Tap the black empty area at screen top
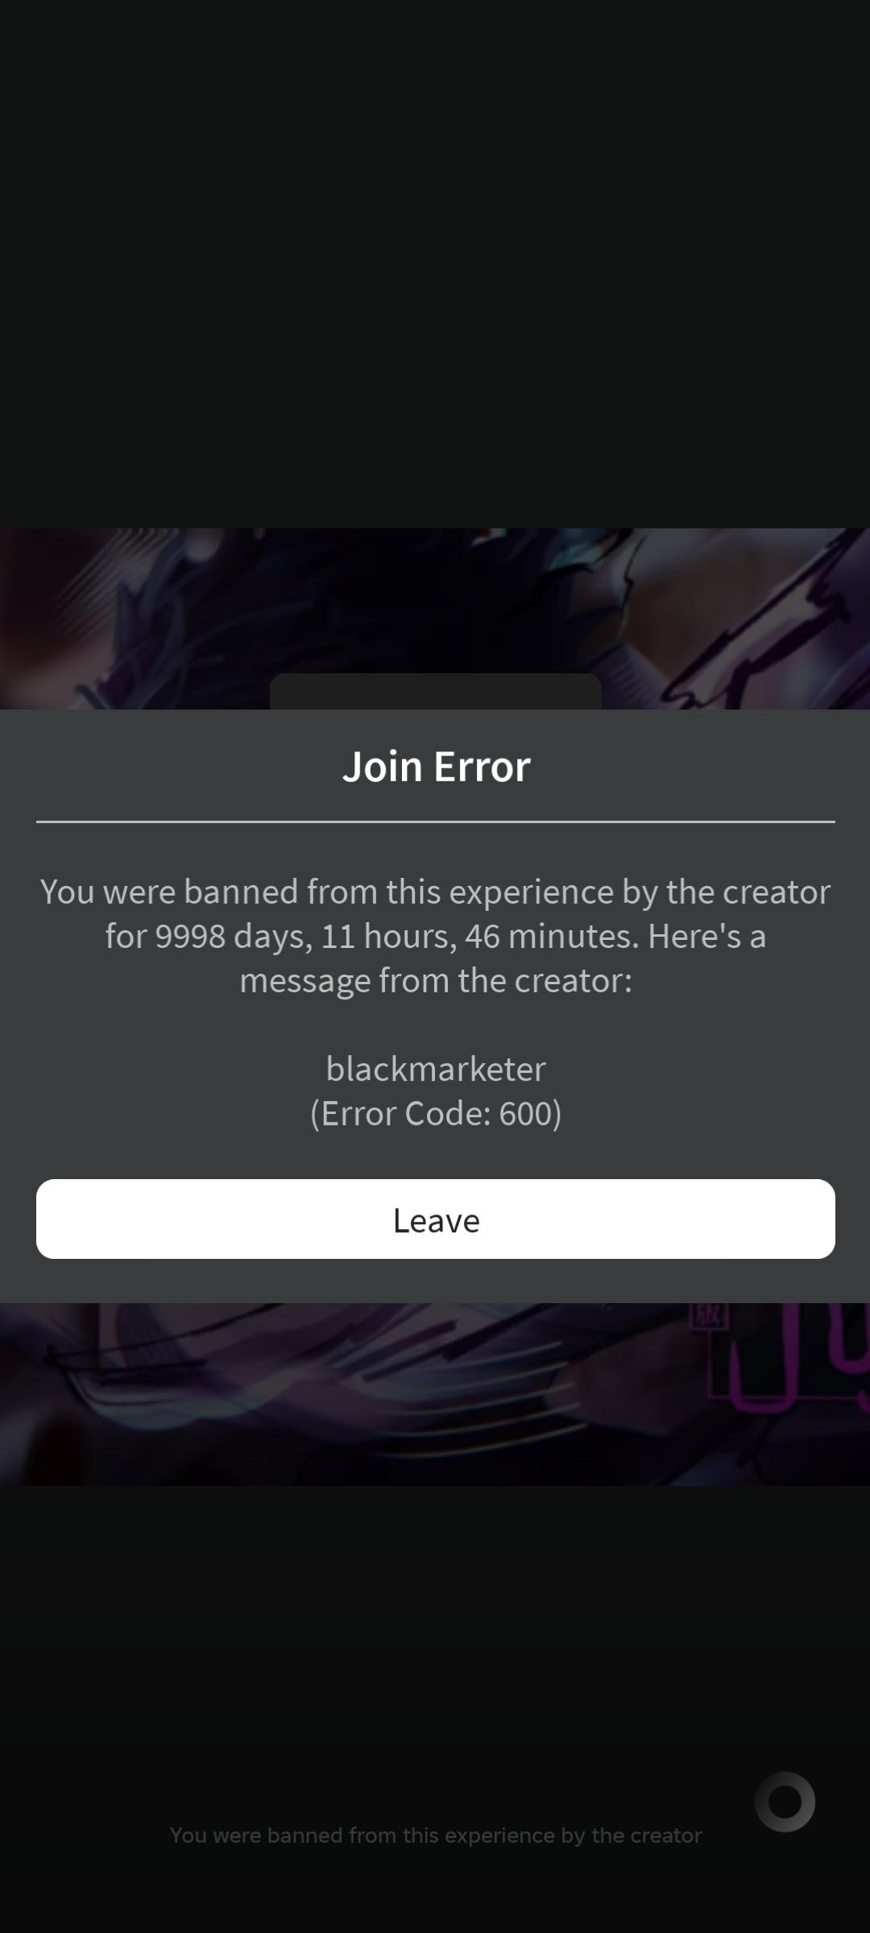The height and width of the screenshot is (1933, 870). point(435,264)
